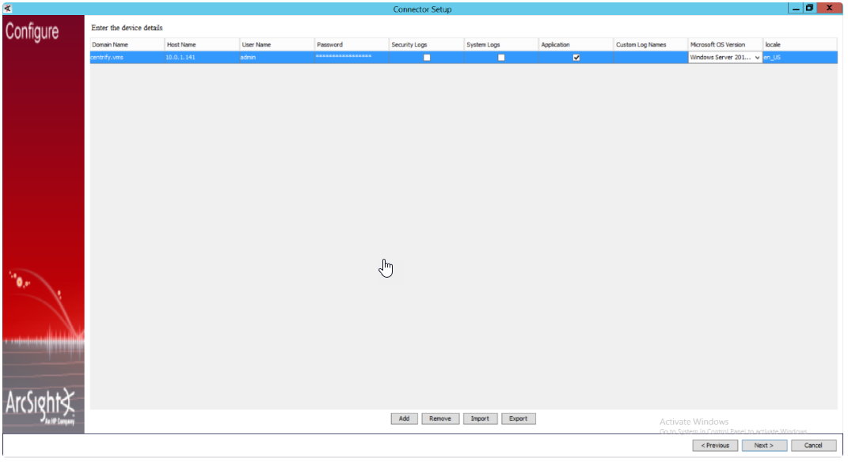Click the Remove button

pyautogui.click(x=440, y=419)
